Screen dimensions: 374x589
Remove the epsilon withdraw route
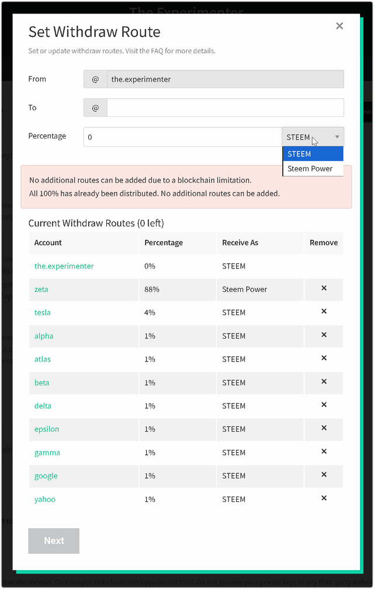324,429
